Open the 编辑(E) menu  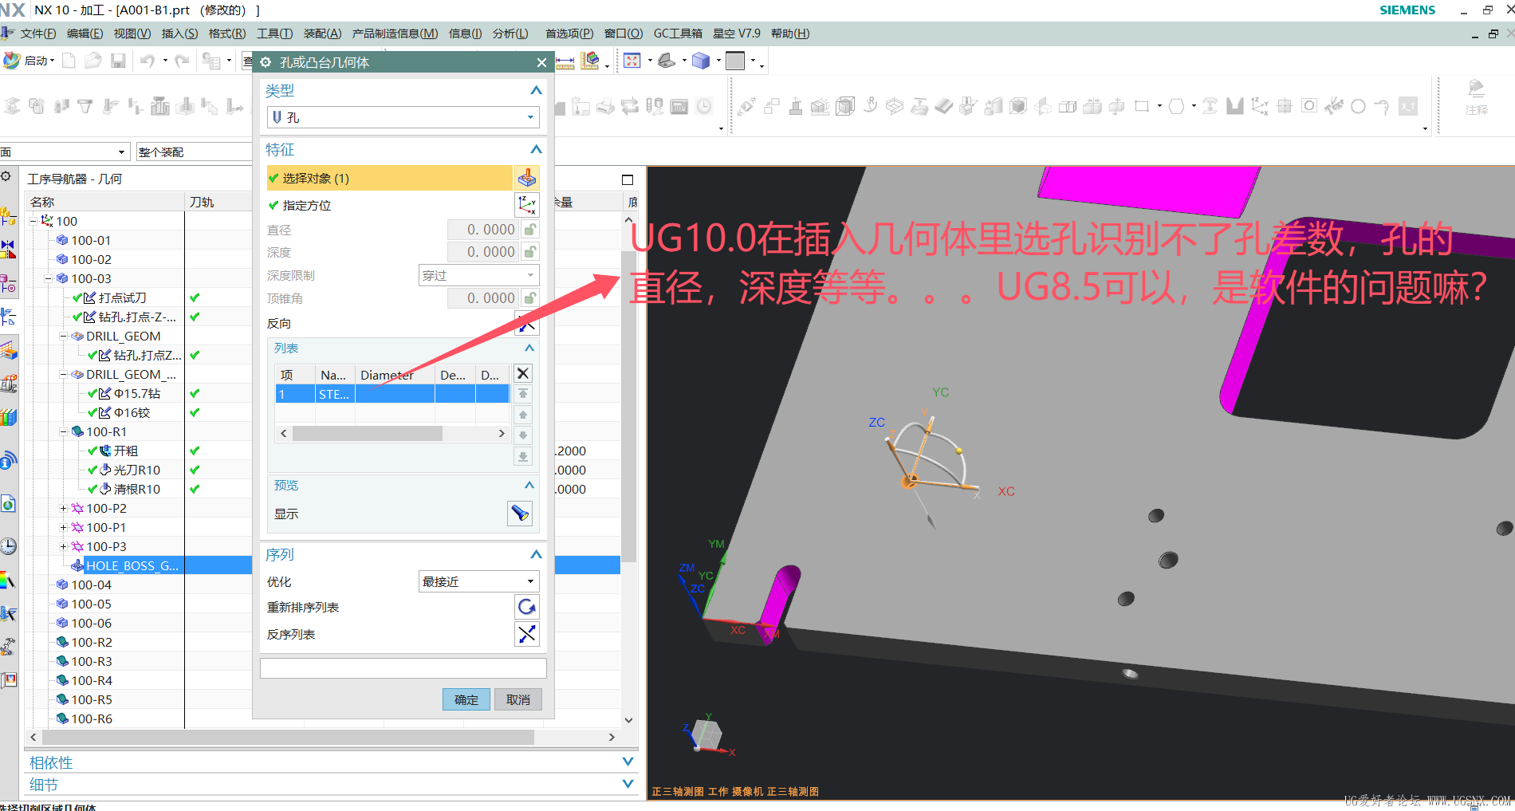coord(85,33)
